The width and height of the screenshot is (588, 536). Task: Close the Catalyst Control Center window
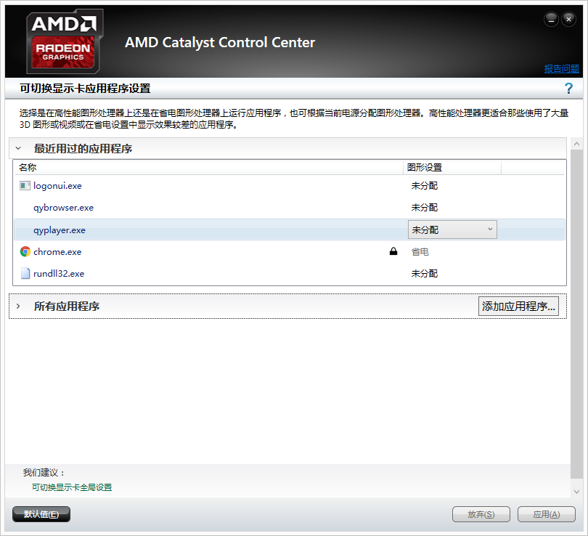point(568,20)
